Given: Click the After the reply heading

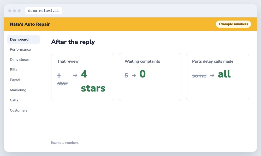Looking at the screenshot, I should coord(73,42).
